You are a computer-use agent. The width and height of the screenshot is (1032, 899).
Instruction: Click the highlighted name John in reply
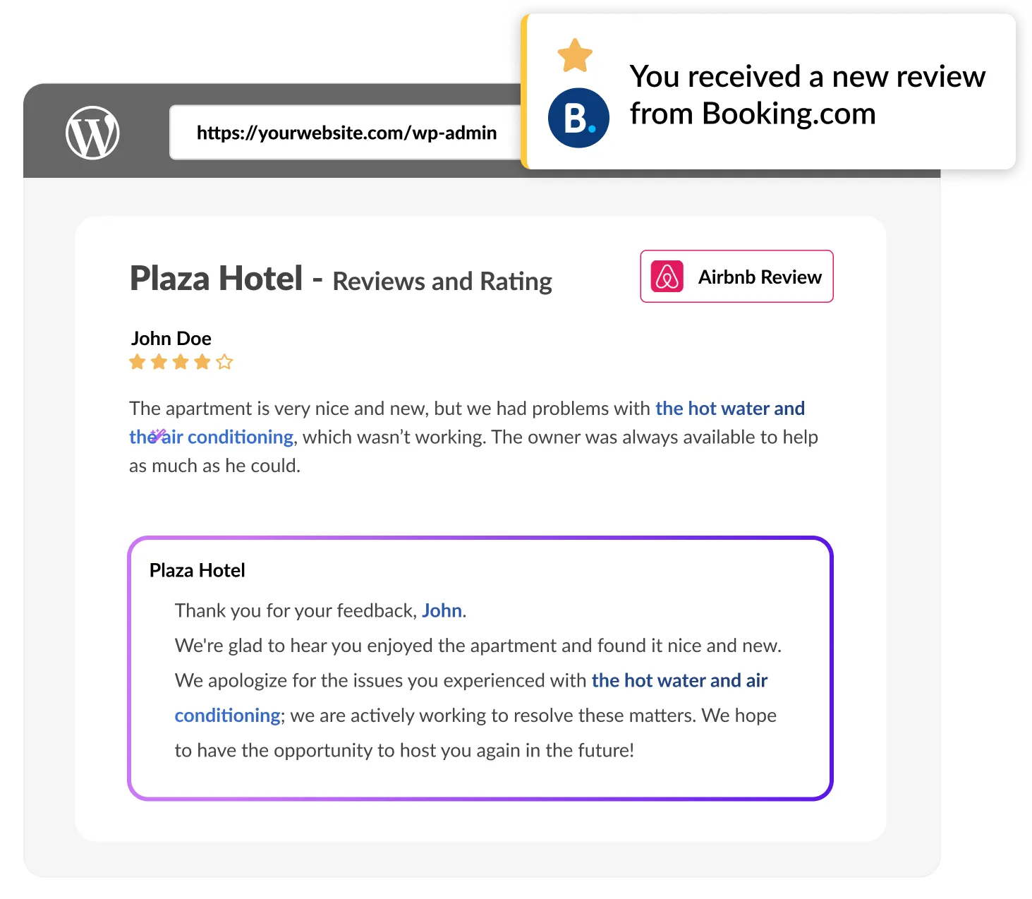coord(442,610)
